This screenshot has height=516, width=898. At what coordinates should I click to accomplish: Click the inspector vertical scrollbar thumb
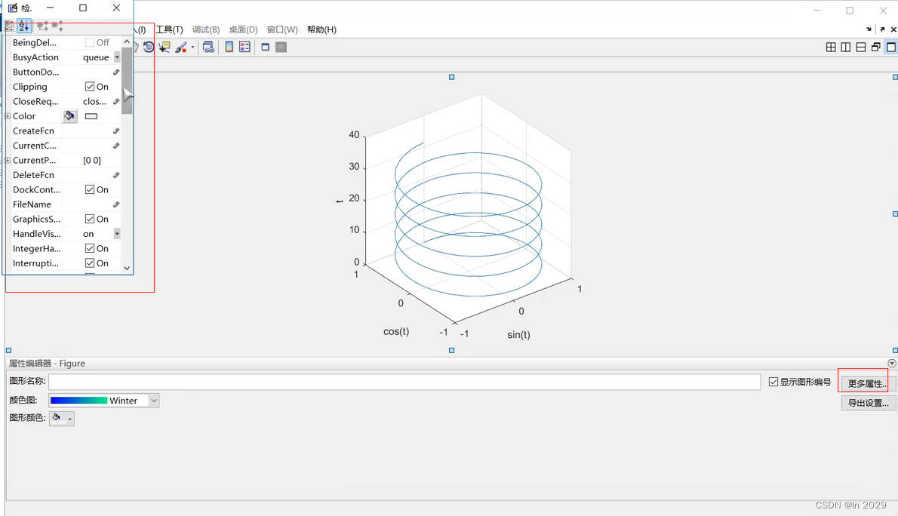tap(127, 80)
